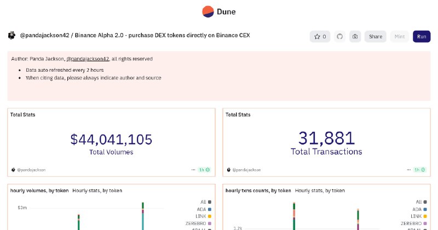Open the GitHub icon button
The width and height of the screenshot is (438, 230).
coord(339,37)
